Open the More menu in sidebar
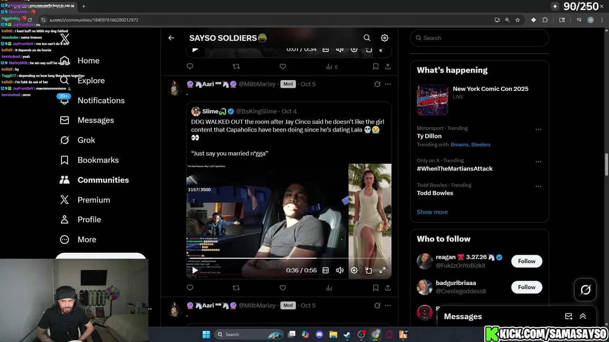The width and height of the screenshot is (609, 342). pos(78,239)
